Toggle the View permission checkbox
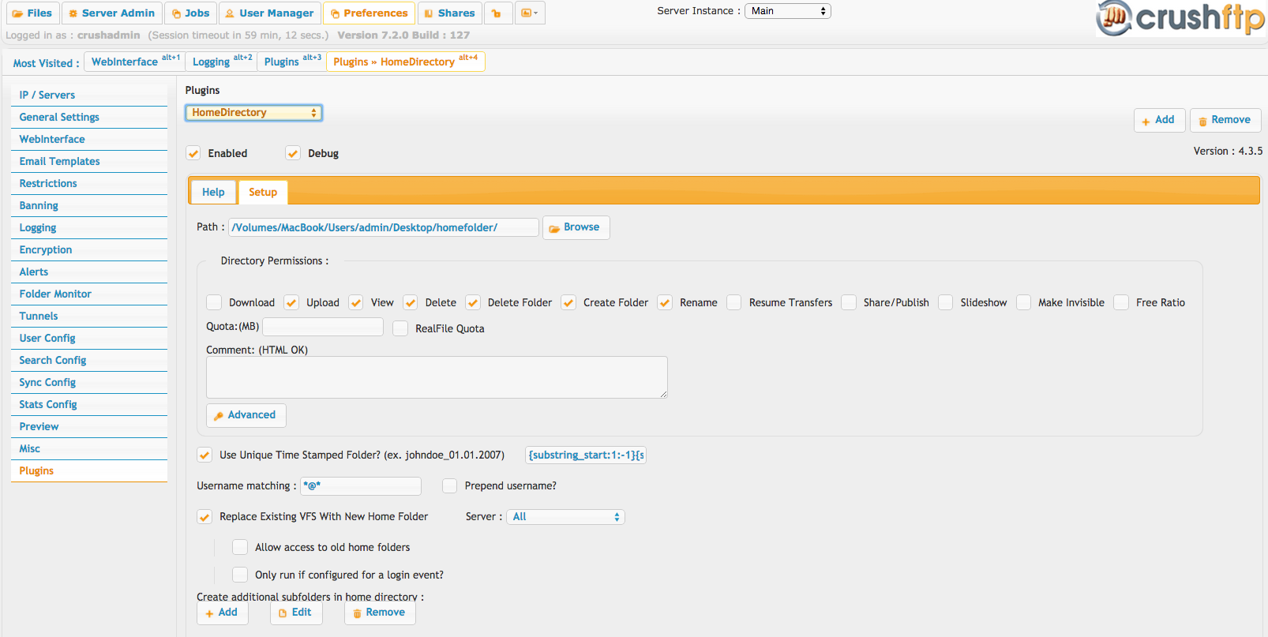Viewport: 1268px width, 637px height. [x=356, y=302]
